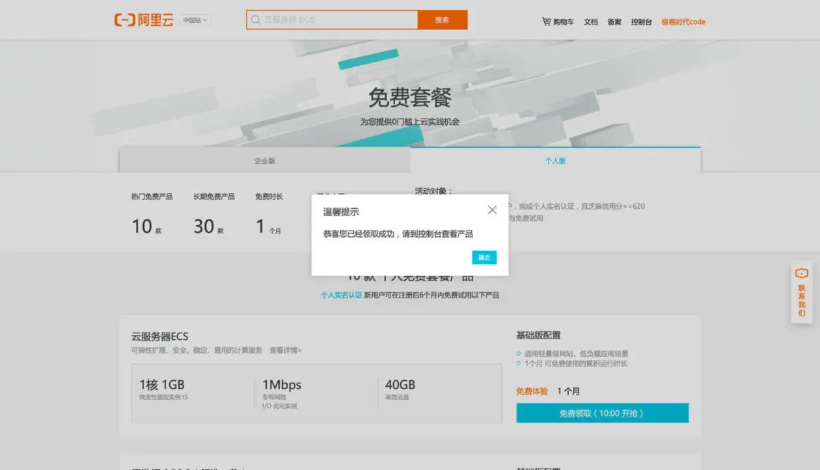Go to the 控制台 console link
This screenshot has width=820, height=470.
(641, 22)
